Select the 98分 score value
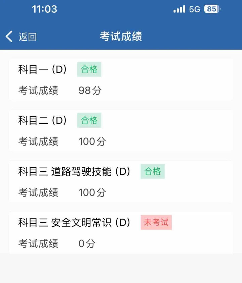Viewport: 242px width, 283px height. click(x=90, y=90)
